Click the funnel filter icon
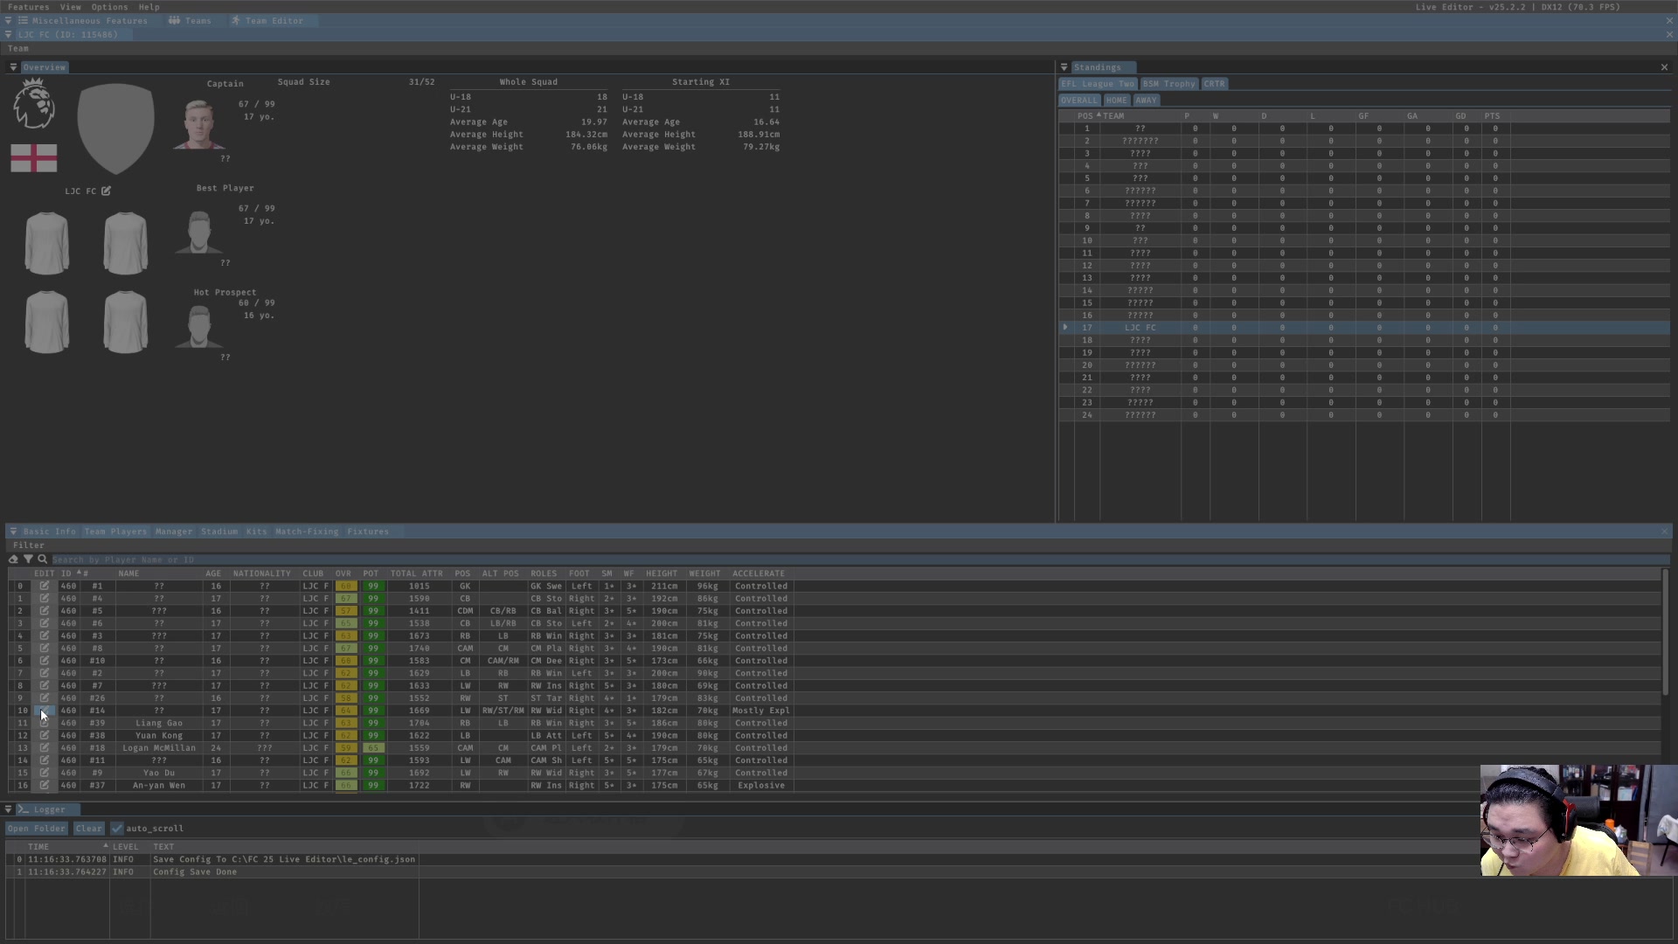 [28, 559]
